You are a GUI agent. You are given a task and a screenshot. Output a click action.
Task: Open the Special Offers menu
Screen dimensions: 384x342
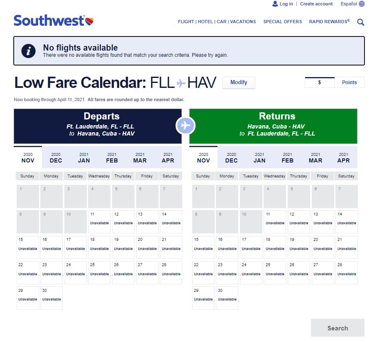(x=282, y=22)
